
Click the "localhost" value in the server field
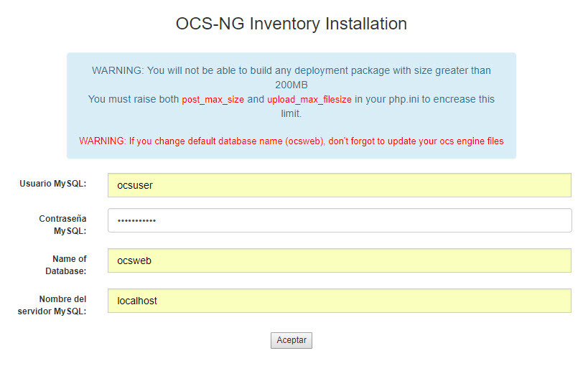pyautogui.click(x=137, y=301)
